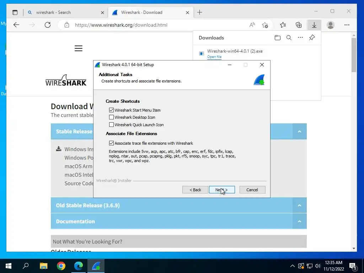364x273 pixels.
Task: Add this page to favorites star
Action: pyautogui.click(x=265, y=25)
